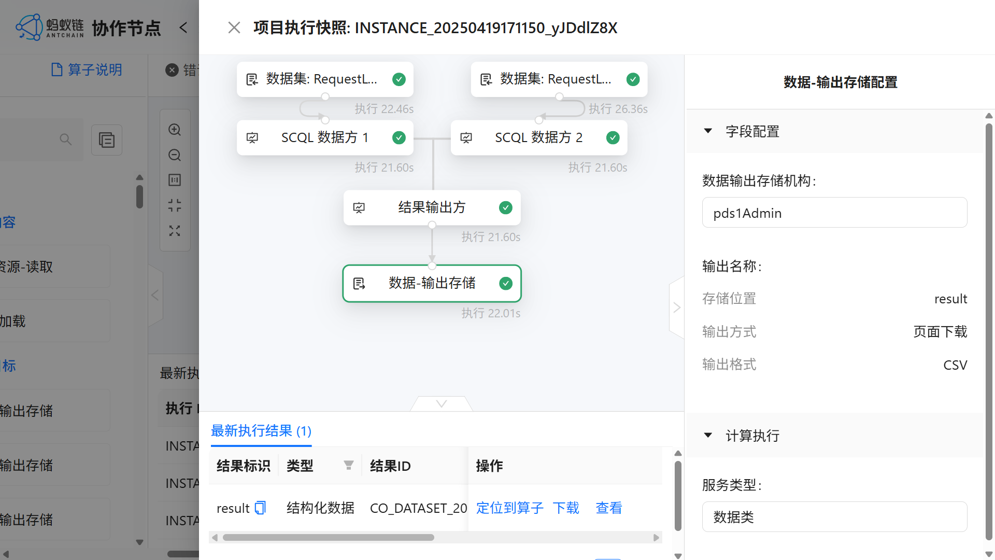The height and width of the screenshot is (560, 995).
Task: Collapse the 字段配置 section
Action: 708,131
